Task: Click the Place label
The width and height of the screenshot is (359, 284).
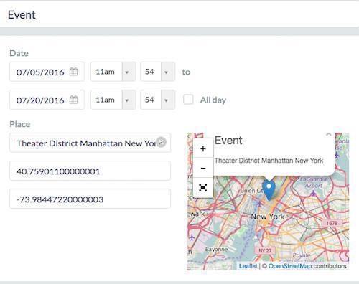Action: click(x=20, y=124)
